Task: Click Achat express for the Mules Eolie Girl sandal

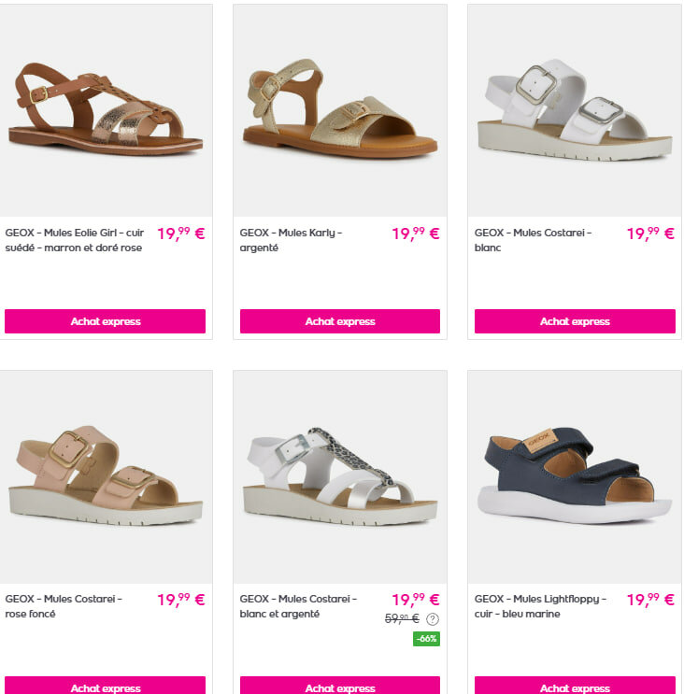Action: [x=105, y=321]
